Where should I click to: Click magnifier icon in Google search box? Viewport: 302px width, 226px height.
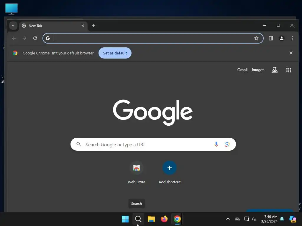pyautogui.click(x=78, y=144)
